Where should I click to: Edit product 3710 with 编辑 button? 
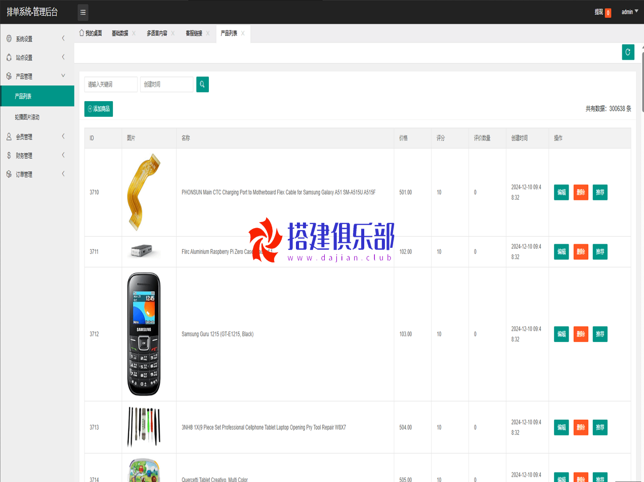(562, 192)
